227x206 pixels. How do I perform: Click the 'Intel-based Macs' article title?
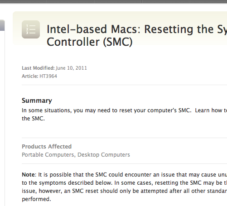pyautogui.click(x=137, y=35)
